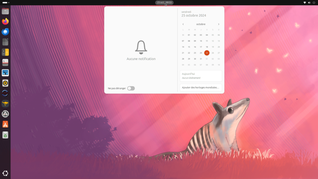Open Ajouter des horloges mondiales…
Image resolution: width=318 pixels, height=179 pixels.
[x=201, y=88]
